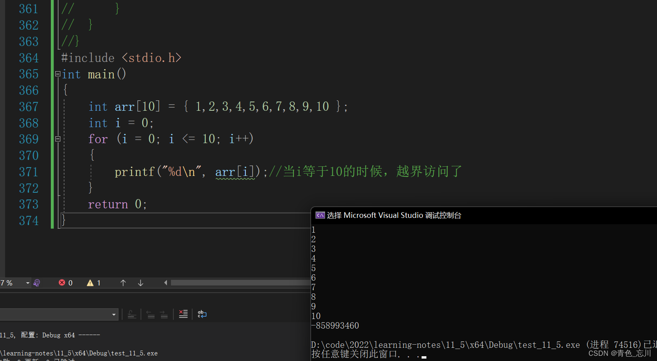This screenshot has width=657, height=361.
Task: Click the console icon on the debug console titlebar
Action: [320, 215]
